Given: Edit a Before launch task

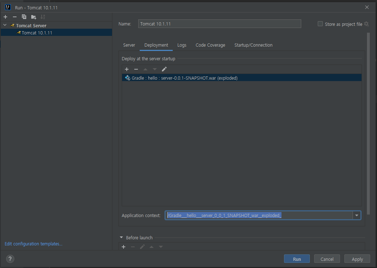Looking at the screenshot, I should click(x=142, y=247).
